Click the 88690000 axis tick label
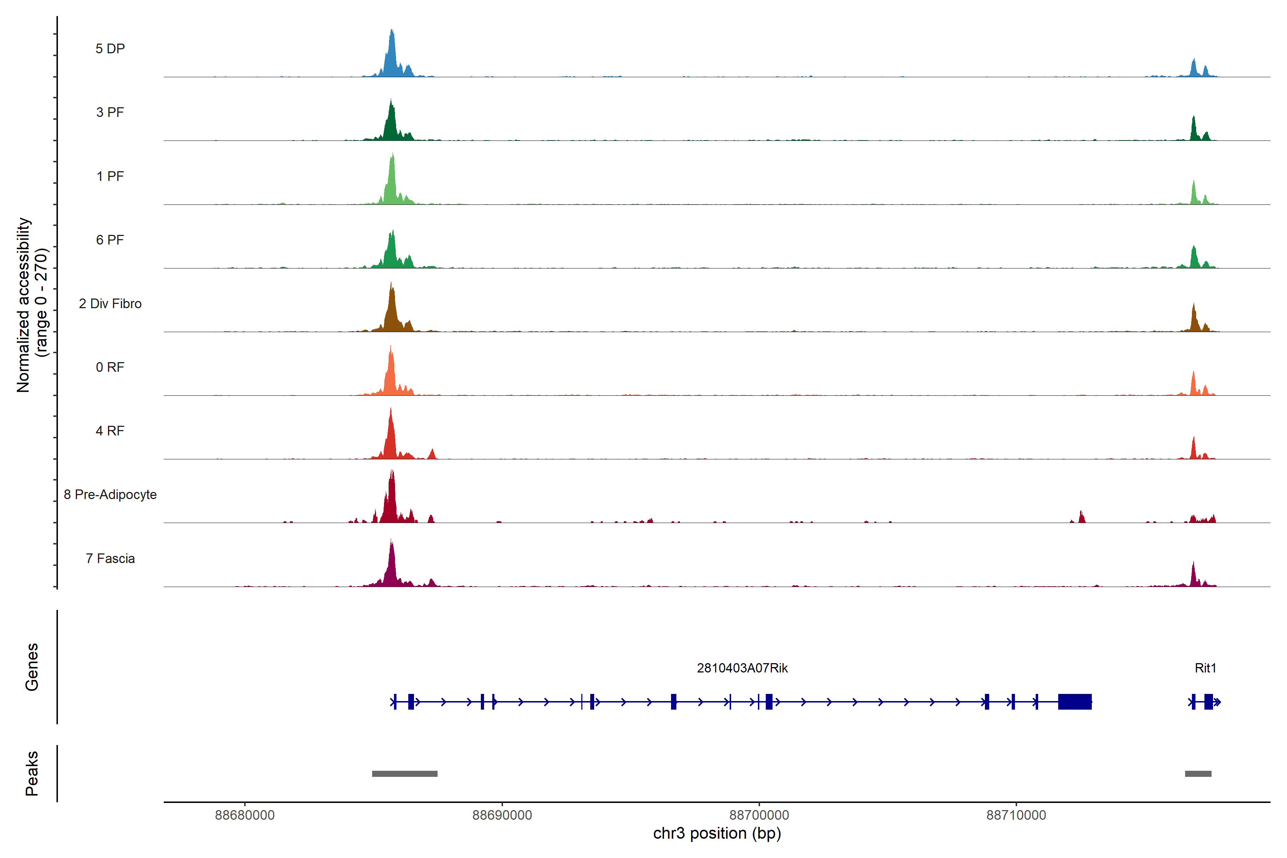Viewport: 1287px width, 858px height. point(502,815)
